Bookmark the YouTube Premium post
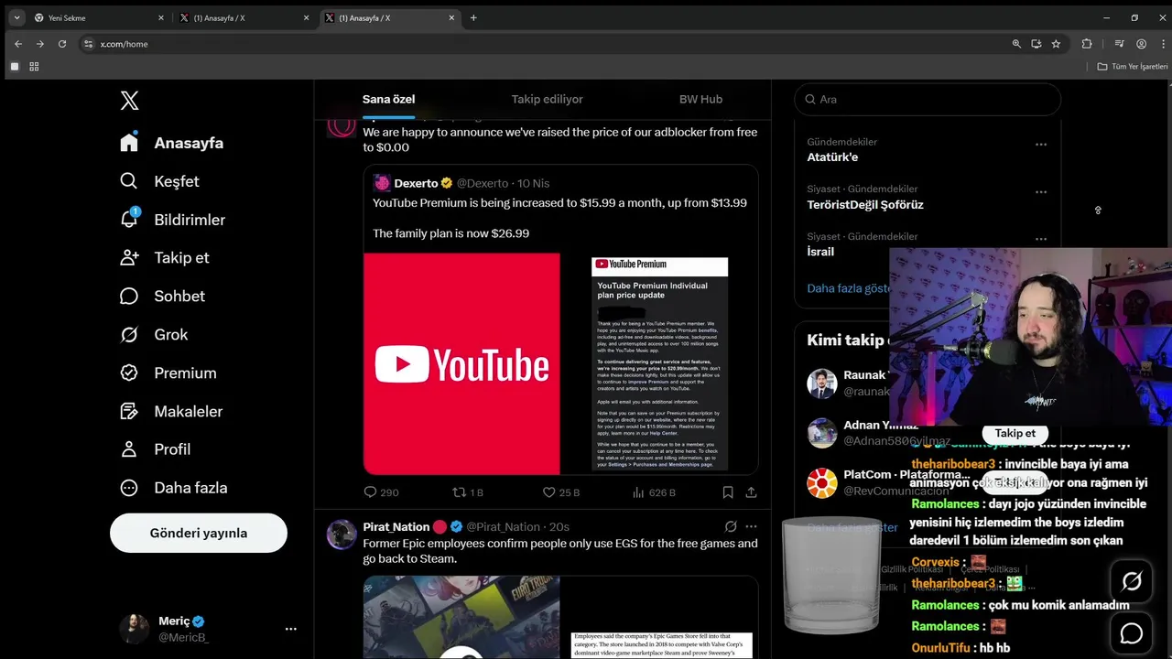Screen dimensions: 1172x659 pyautogui.click(x=728, y=492)
